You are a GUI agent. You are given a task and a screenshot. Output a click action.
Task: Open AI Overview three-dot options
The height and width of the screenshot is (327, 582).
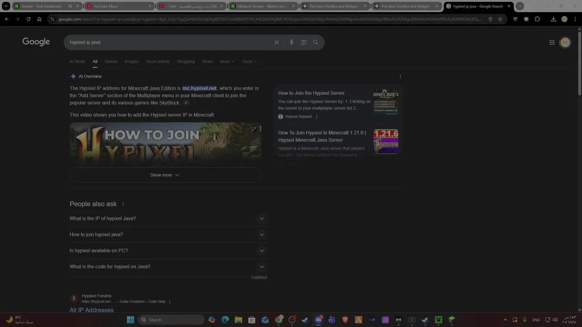[x=400, y=76]
